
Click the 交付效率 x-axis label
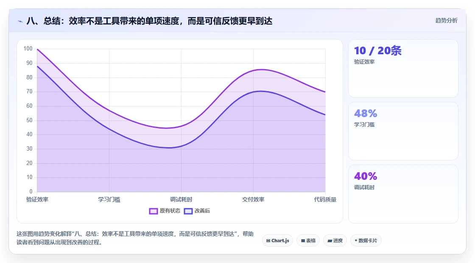(x=253, y=199)
